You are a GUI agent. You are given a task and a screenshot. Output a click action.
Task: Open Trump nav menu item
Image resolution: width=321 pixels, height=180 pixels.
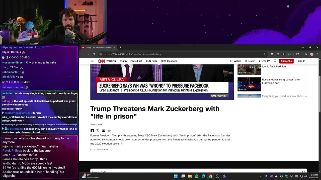click(x=123, y=61)
